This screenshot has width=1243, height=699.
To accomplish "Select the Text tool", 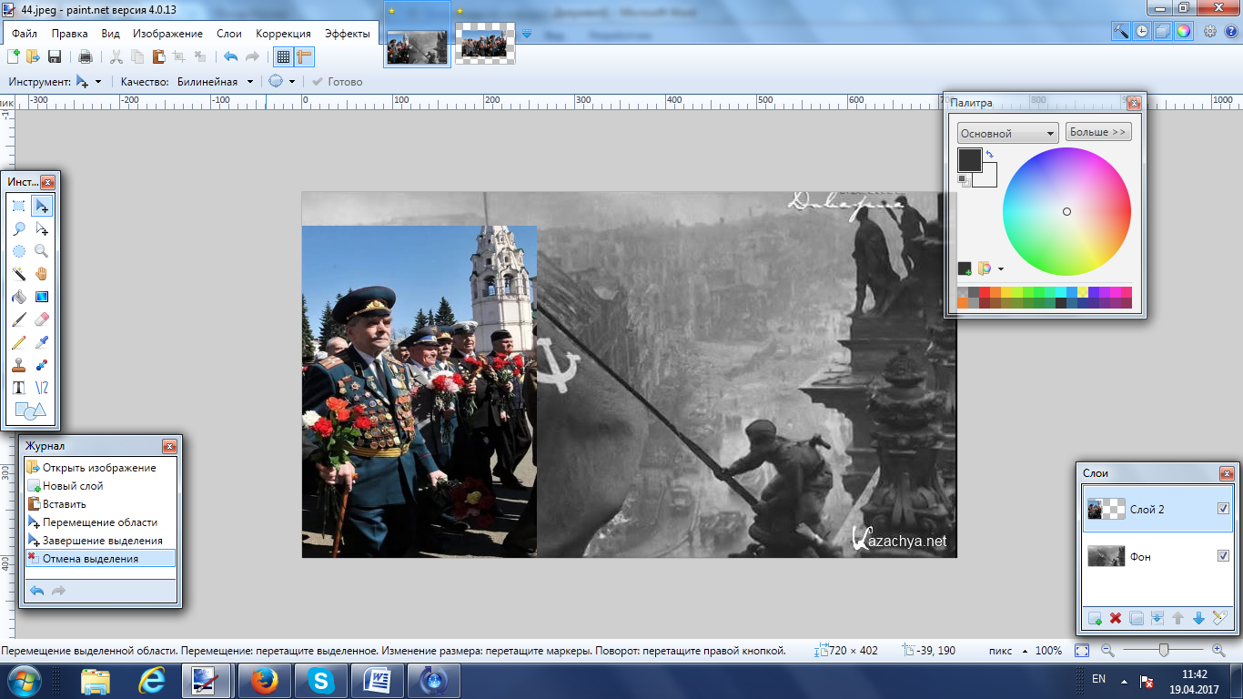I will coord(18,388).
